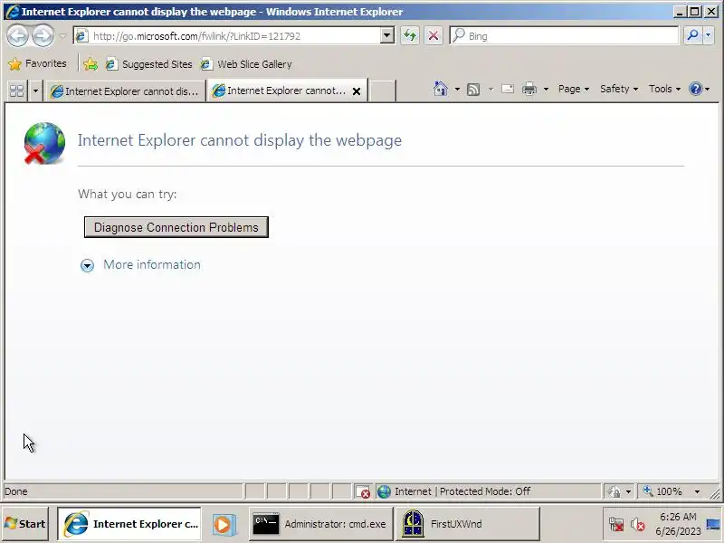Viewport: 724px width, 543px height.
Task: Launch Windows Media Player taskbar icon
Action: point(224,525)
